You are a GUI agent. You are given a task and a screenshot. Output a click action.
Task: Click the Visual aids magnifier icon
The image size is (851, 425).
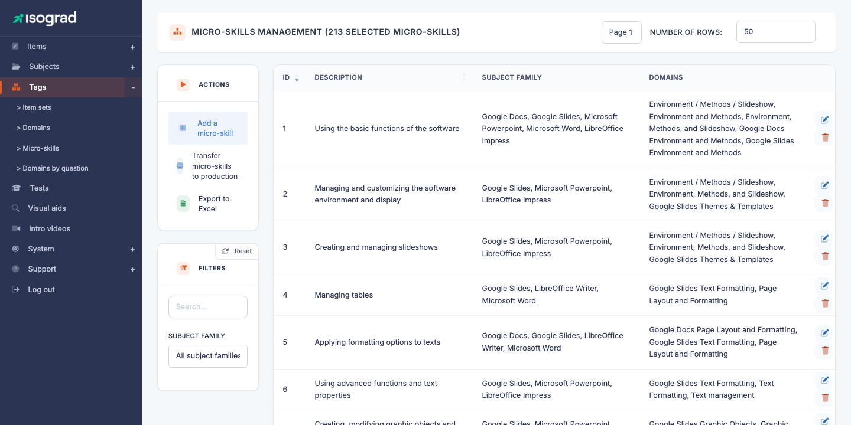[16, 208]
